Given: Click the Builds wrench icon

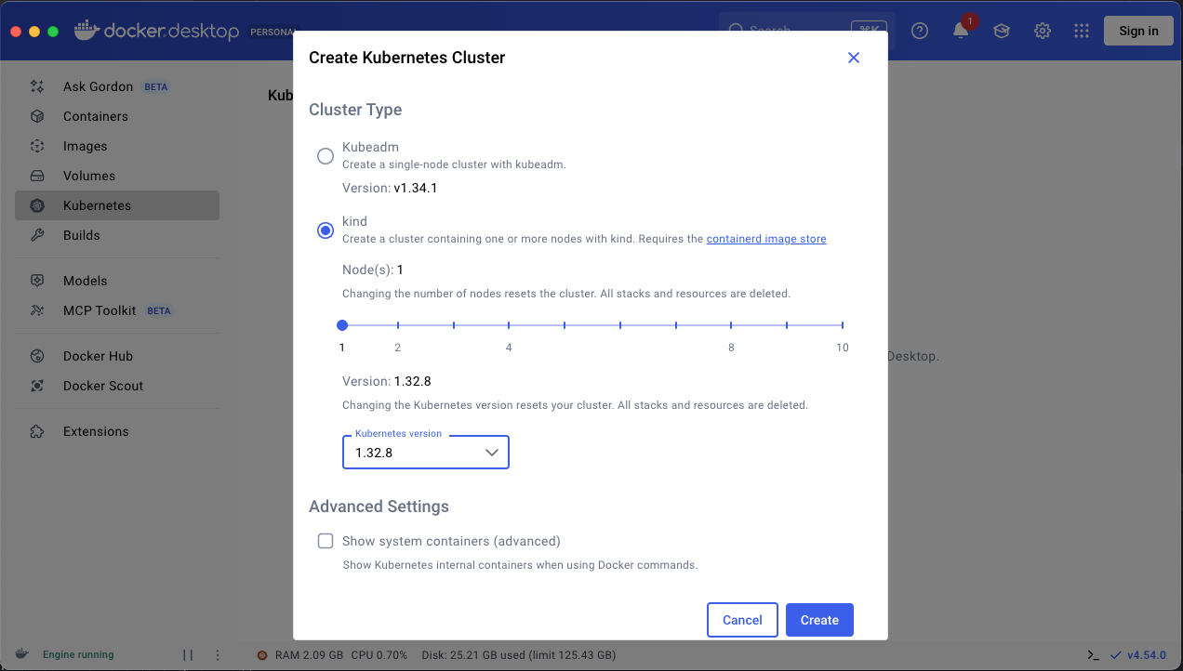Looking at the screenshot, I should click(37, 235).
